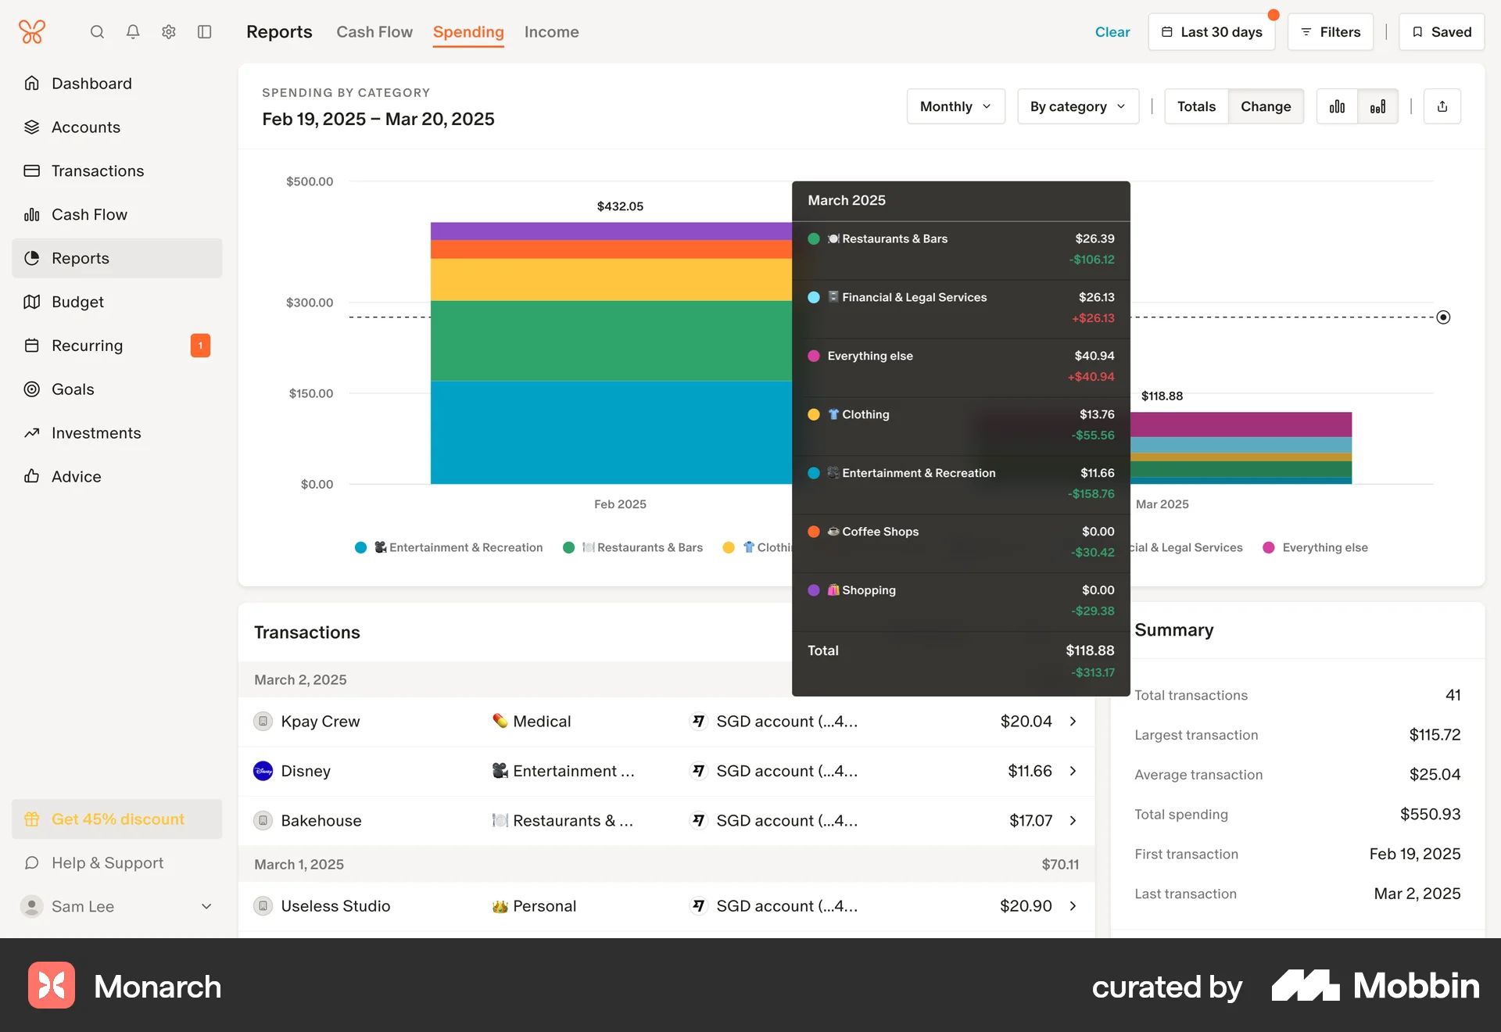Open the Recurring section in the sidebar

coord(87,346)
